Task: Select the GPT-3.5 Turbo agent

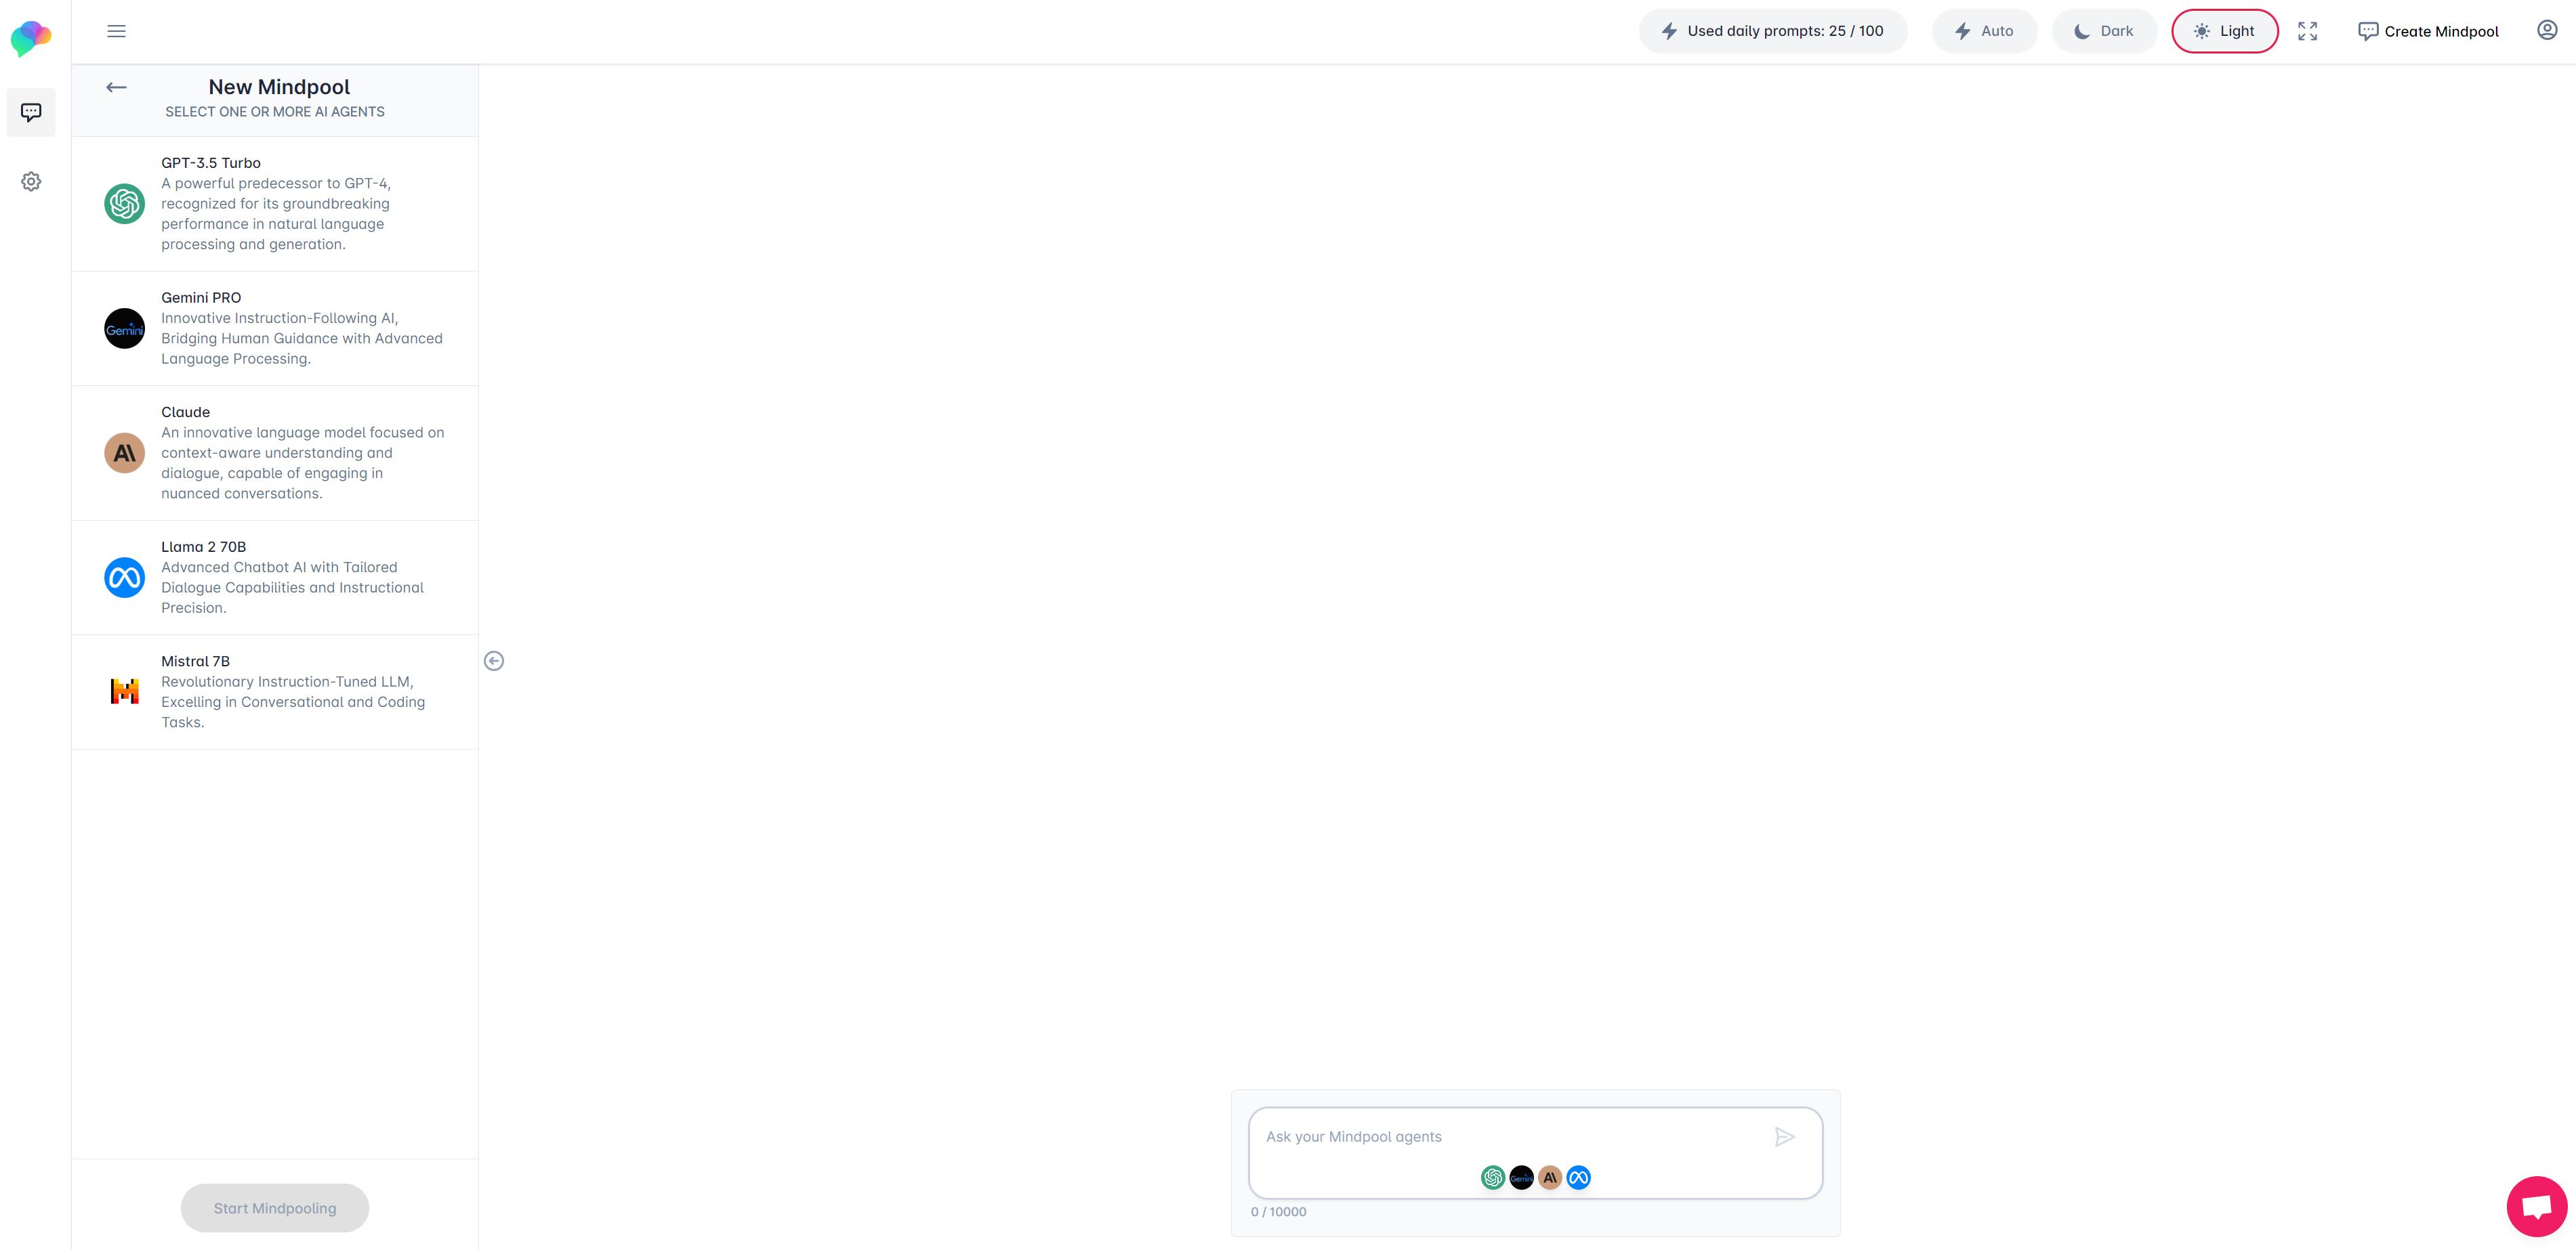Action: [275, 204]
